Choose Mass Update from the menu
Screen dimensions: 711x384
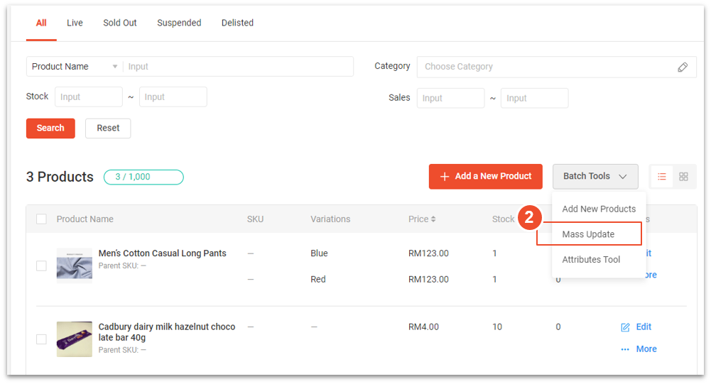[x=589, y=234]
